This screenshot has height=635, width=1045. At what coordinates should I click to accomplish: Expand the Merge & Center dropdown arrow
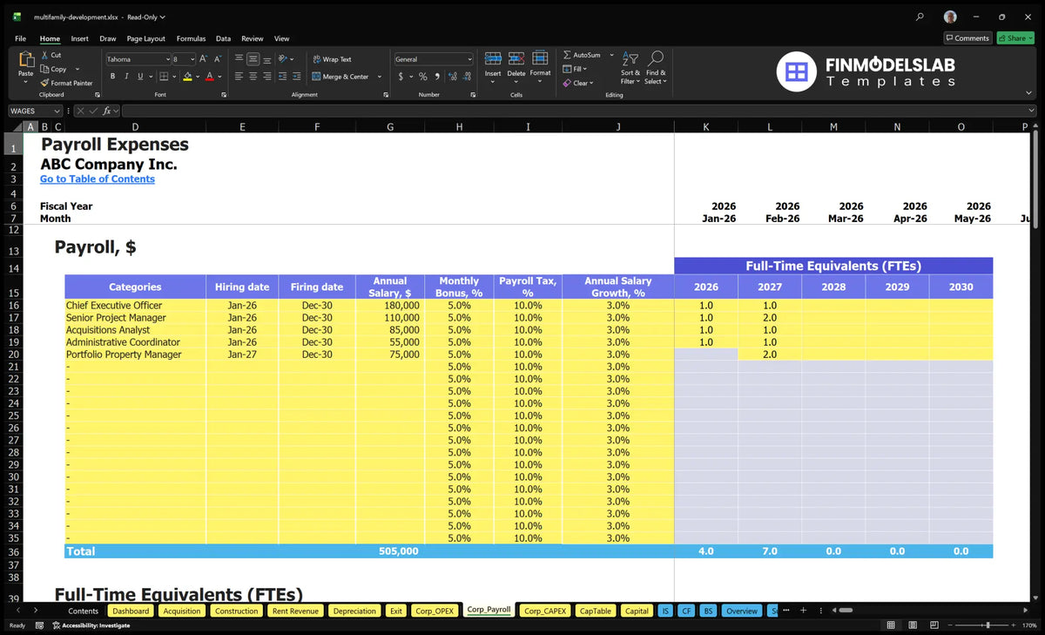380,77
